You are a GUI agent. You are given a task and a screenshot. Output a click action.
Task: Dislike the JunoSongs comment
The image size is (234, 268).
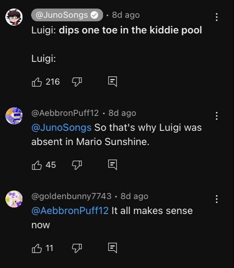point(77,82)
